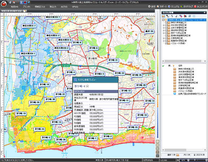Open the 地図(M) menu
The image size is (208, 162).
point(14,7)
